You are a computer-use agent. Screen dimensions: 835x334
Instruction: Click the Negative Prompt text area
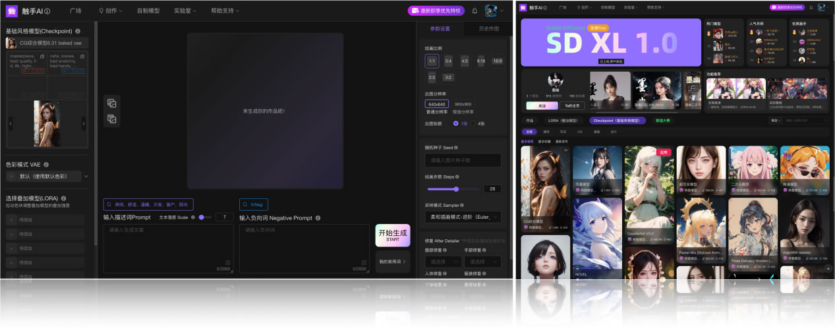tap(304, 248)
